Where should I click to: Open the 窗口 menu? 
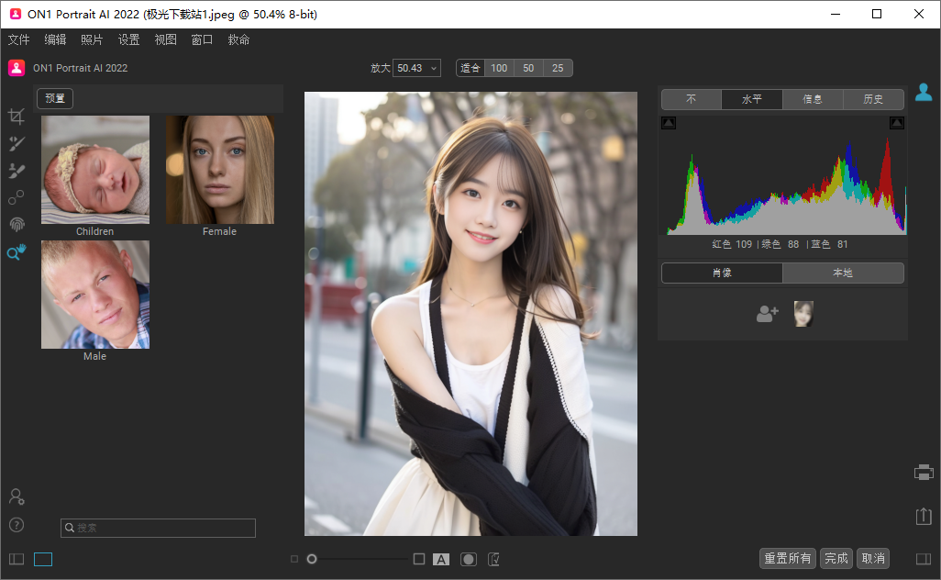coord(203,39)
